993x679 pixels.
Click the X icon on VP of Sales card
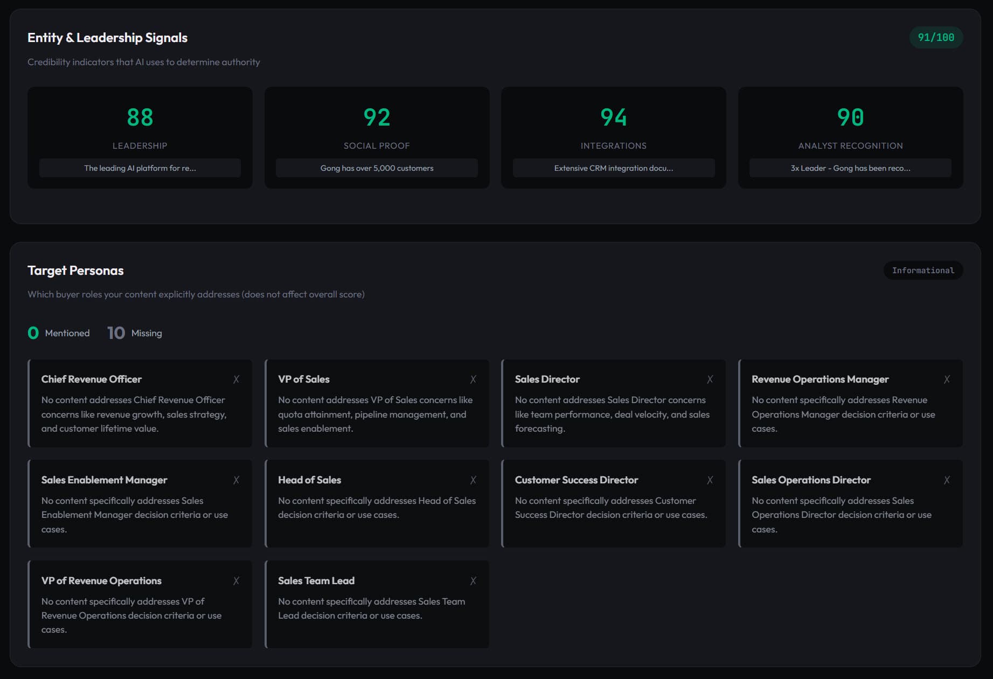[x=473, y=379]
